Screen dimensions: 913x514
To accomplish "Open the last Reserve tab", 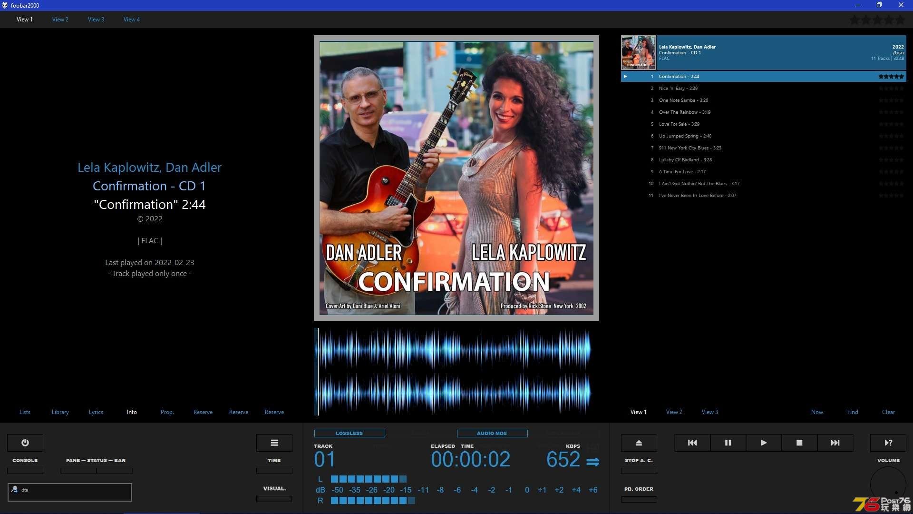I will [274, 412].
